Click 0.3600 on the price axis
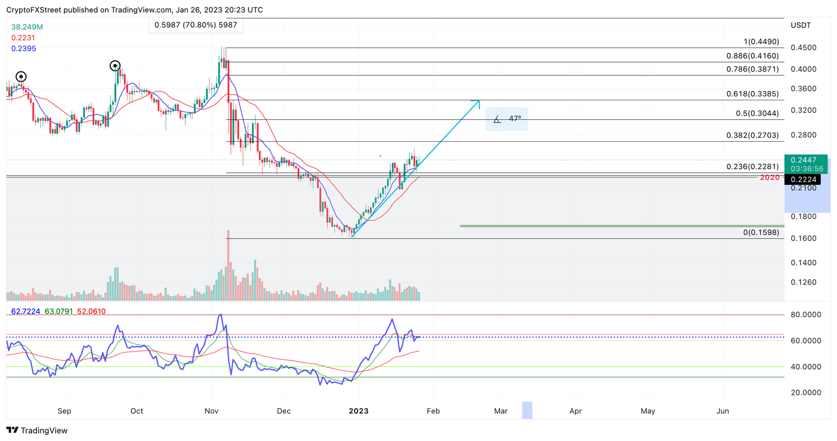The height and width of the screenshot is (441, 837). coord(804,89)
